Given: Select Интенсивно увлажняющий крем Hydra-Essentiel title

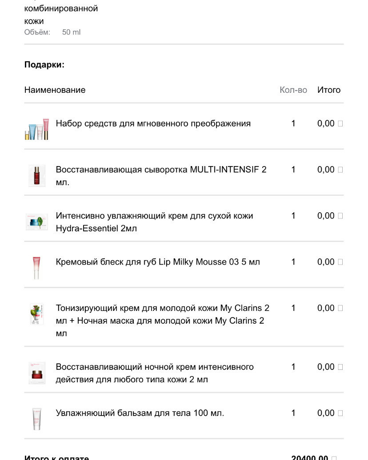Looking at the screenshot, I should pos(155,222).
